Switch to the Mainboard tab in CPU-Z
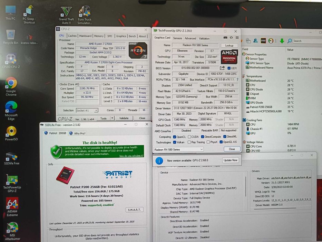Image resolution: width=322 pixels, height=242 pixels. click(85, 36)
